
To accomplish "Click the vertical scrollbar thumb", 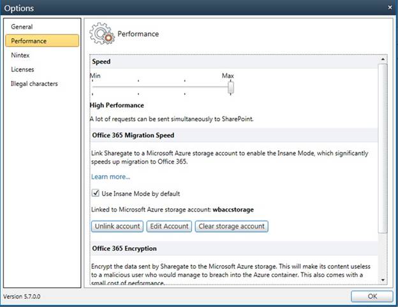I will click(383, 146).
